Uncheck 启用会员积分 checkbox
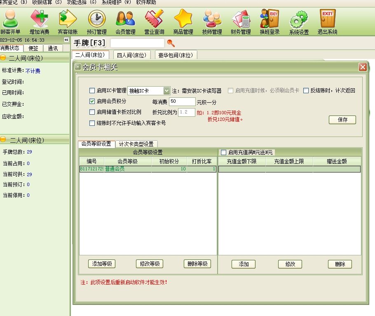 pyautogui.click(x=92, y=101)
